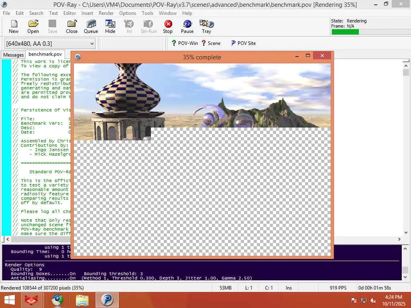Click editor horizontal scroll right arrow
This screenshot has height=308, width=411.
pyautogui.click(x=399, y=239)
